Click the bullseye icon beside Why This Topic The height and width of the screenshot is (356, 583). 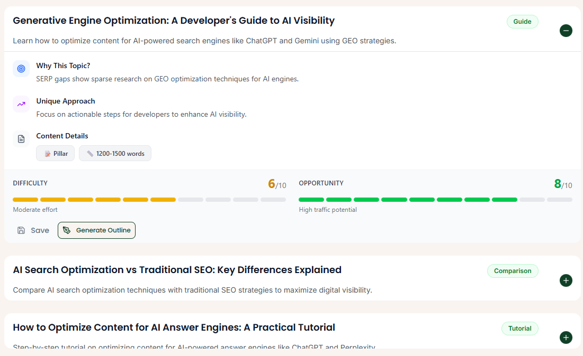[21, 69]
